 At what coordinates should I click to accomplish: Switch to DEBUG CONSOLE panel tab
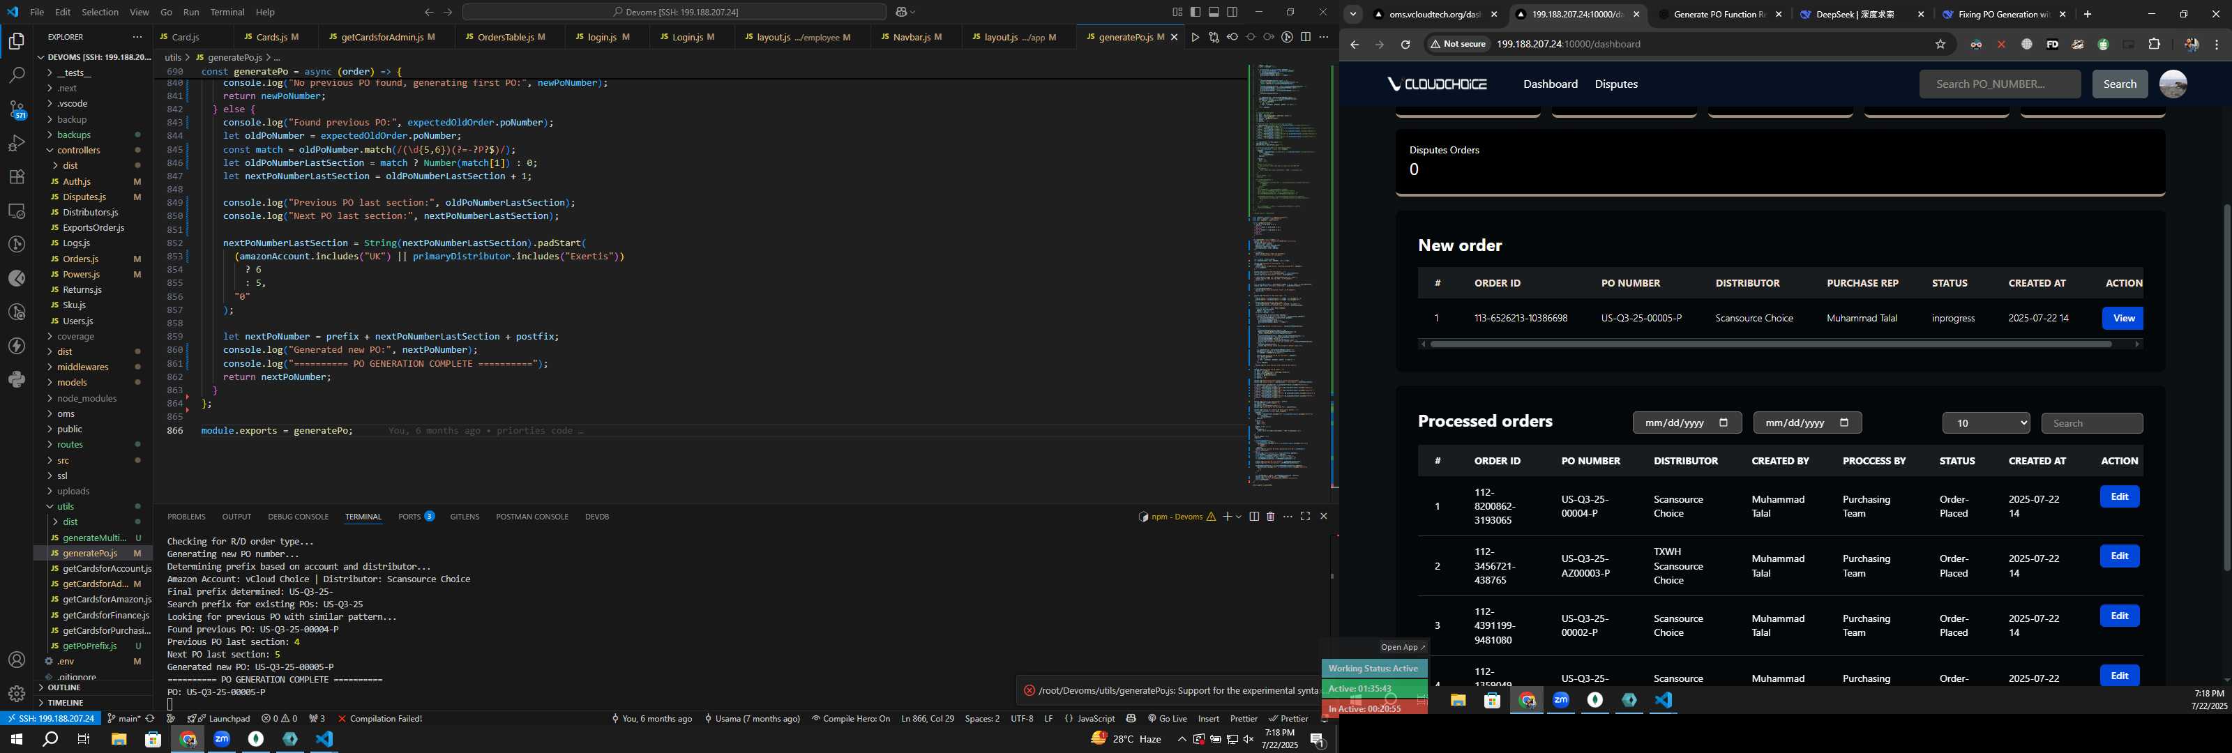click(x=298, y=517)
